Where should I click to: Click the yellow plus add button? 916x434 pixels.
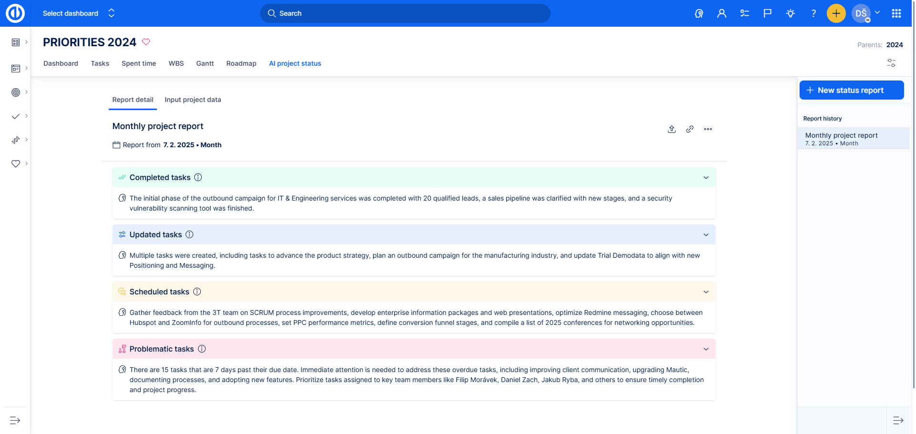click(836, 13)
